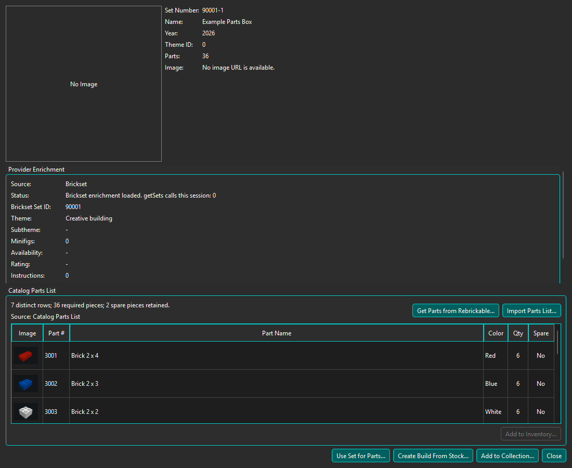This screenshot has height=468, width=572.
Task: Click the Blue color cell
Action: (496, 384)
